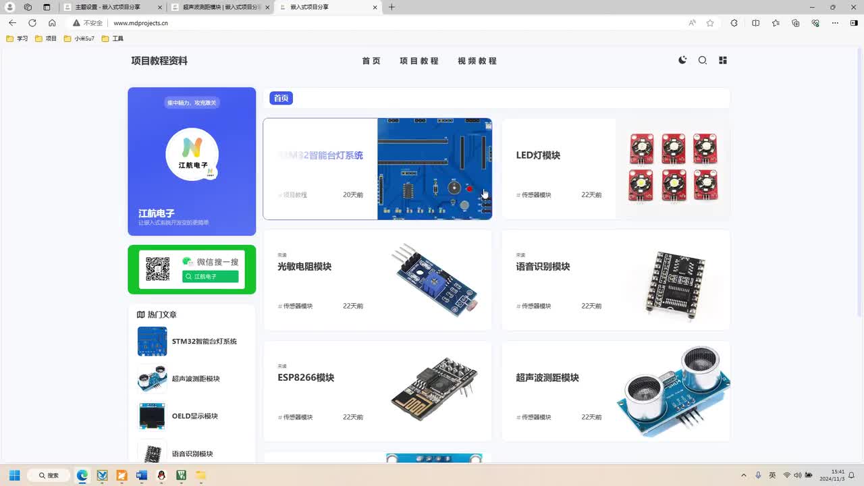Open the grid menu icon in site header

click(723, 60)
